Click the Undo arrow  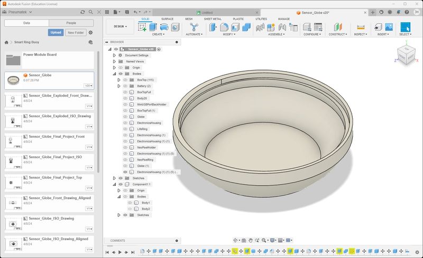pyautogui.click(x=135, y=12)
